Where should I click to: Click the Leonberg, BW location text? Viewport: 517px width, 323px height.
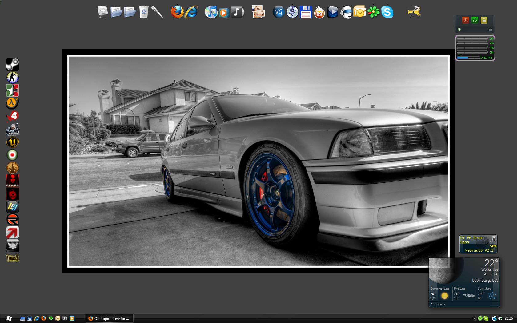click(485, 280)
